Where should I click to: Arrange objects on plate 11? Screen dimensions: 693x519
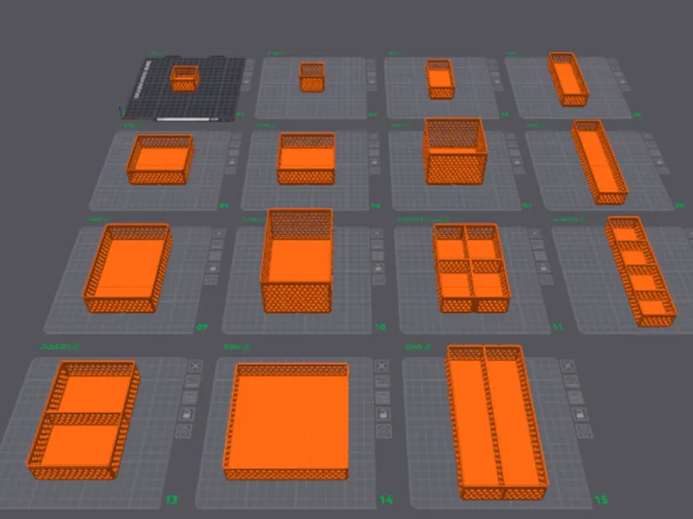point(540,256)
